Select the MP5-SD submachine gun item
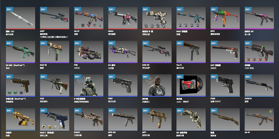Screen dimensions: 279x139 (123, 119)
